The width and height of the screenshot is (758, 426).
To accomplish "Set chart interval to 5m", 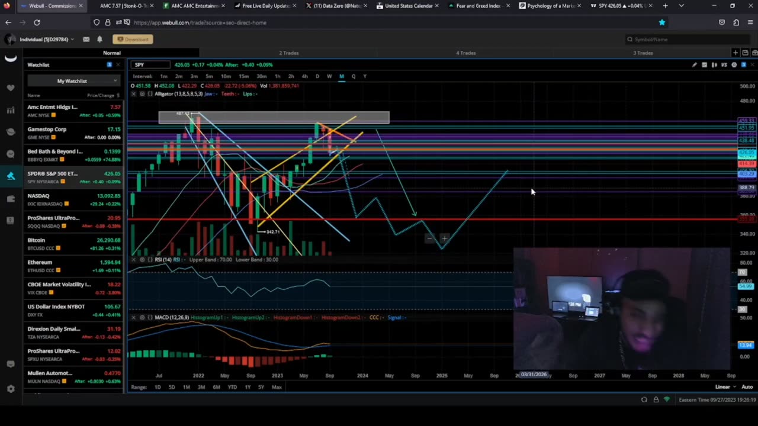I will [209, 76].
